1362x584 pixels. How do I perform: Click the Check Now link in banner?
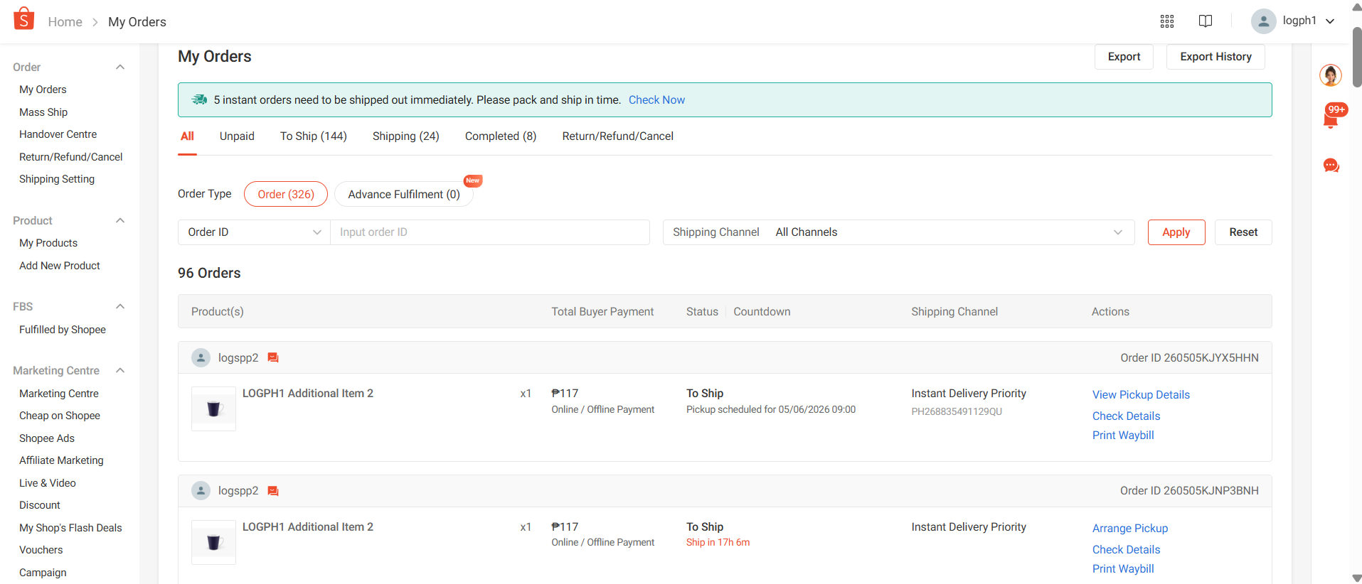[x=656, y=100]
